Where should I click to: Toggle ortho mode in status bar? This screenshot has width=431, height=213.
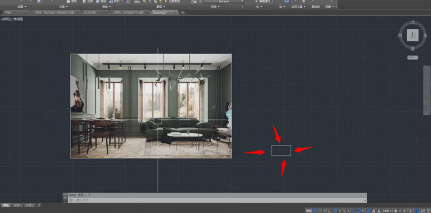329,211
